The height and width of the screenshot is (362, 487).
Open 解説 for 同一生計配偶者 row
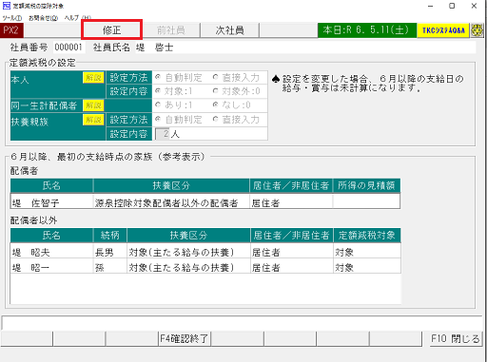[x=93, y=105]
